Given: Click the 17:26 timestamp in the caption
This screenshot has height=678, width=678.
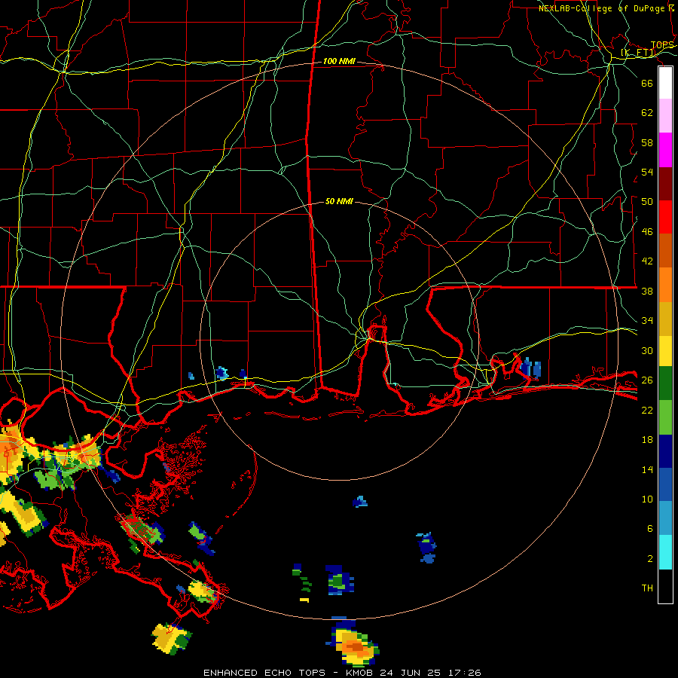Looking at the screenshot, I should (x=465, y=673).
